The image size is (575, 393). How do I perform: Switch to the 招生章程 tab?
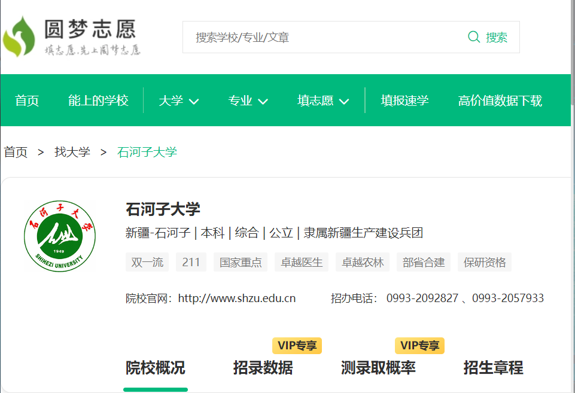493,368
